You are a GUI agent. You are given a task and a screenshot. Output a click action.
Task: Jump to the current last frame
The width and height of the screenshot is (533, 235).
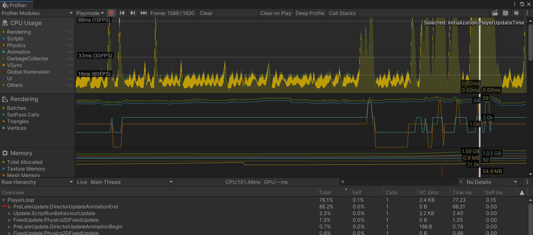[x=144, y=13]
